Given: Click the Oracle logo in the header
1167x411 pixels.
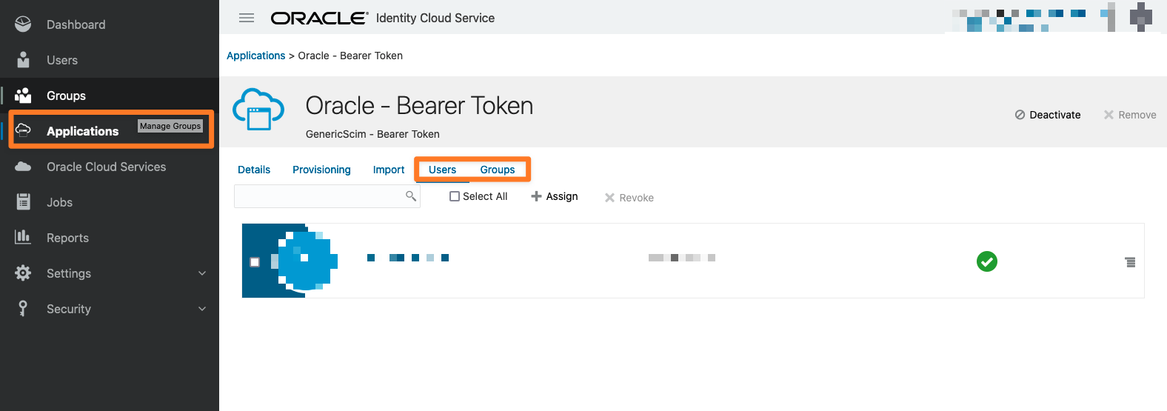Looking at the screenshot, I should point(319,18).
